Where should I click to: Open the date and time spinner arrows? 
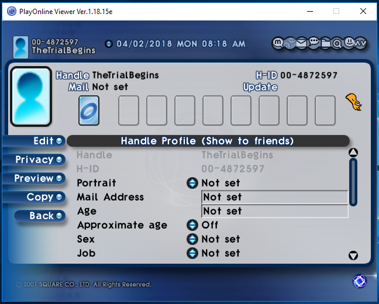[x=109, y=44]
